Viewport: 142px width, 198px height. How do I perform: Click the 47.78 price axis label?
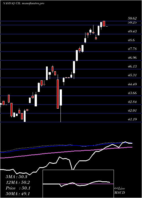pos(132,49)
